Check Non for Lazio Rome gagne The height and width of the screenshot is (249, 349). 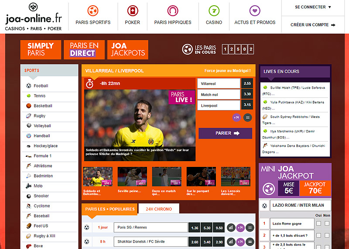click(x=327, y=223)
